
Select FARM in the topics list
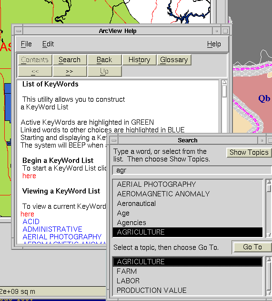[x=188, y=271]
